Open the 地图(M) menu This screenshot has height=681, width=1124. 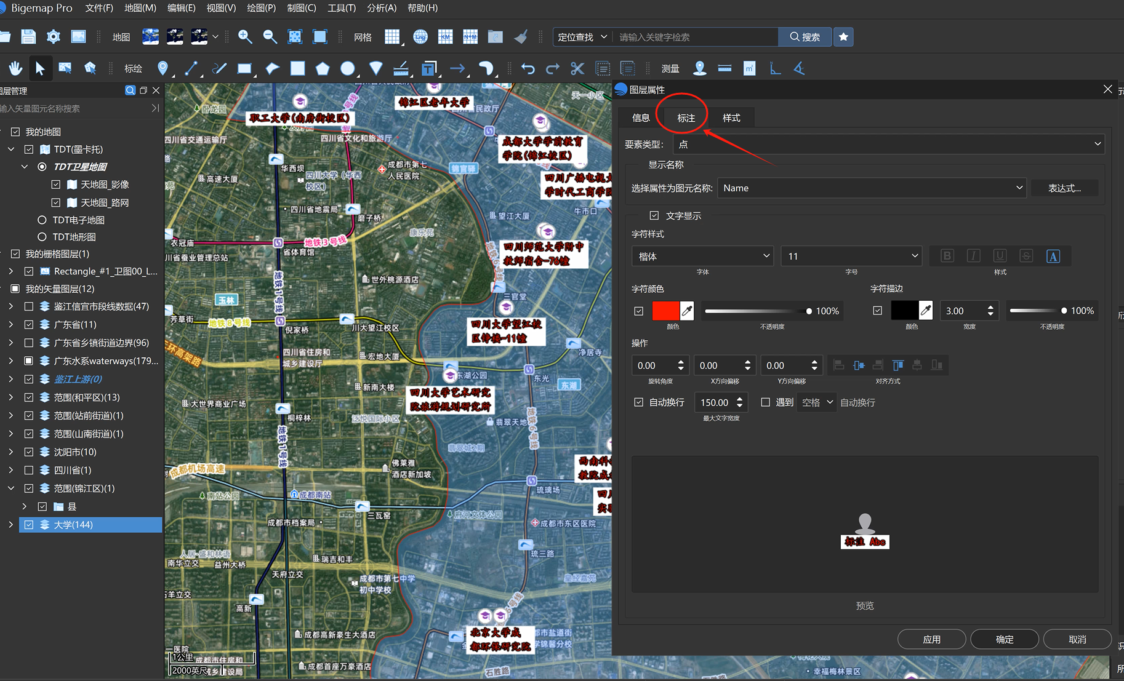click(140, 8)
